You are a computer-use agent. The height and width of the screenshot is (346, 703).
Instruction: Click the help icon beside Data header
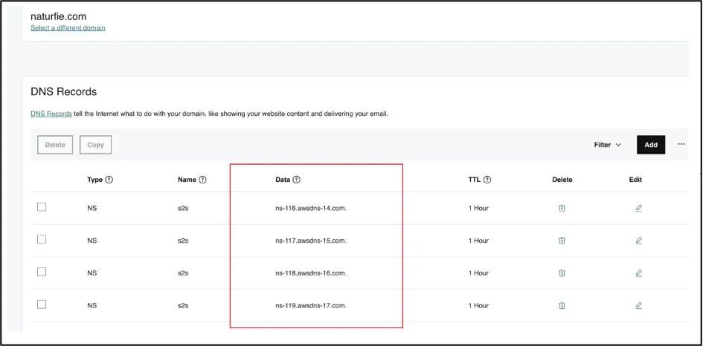(x=296, y=180)
